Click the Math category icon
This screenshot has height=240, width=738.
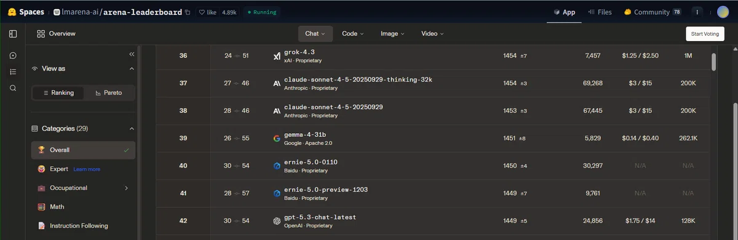click(41, 207)
